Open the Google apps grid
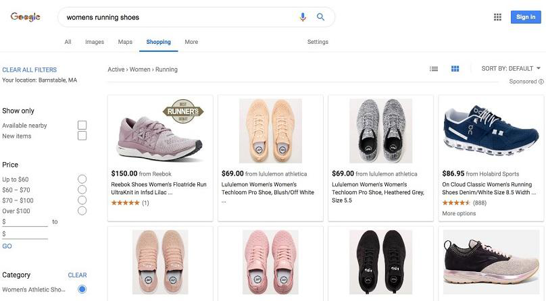 pos(497,17)
